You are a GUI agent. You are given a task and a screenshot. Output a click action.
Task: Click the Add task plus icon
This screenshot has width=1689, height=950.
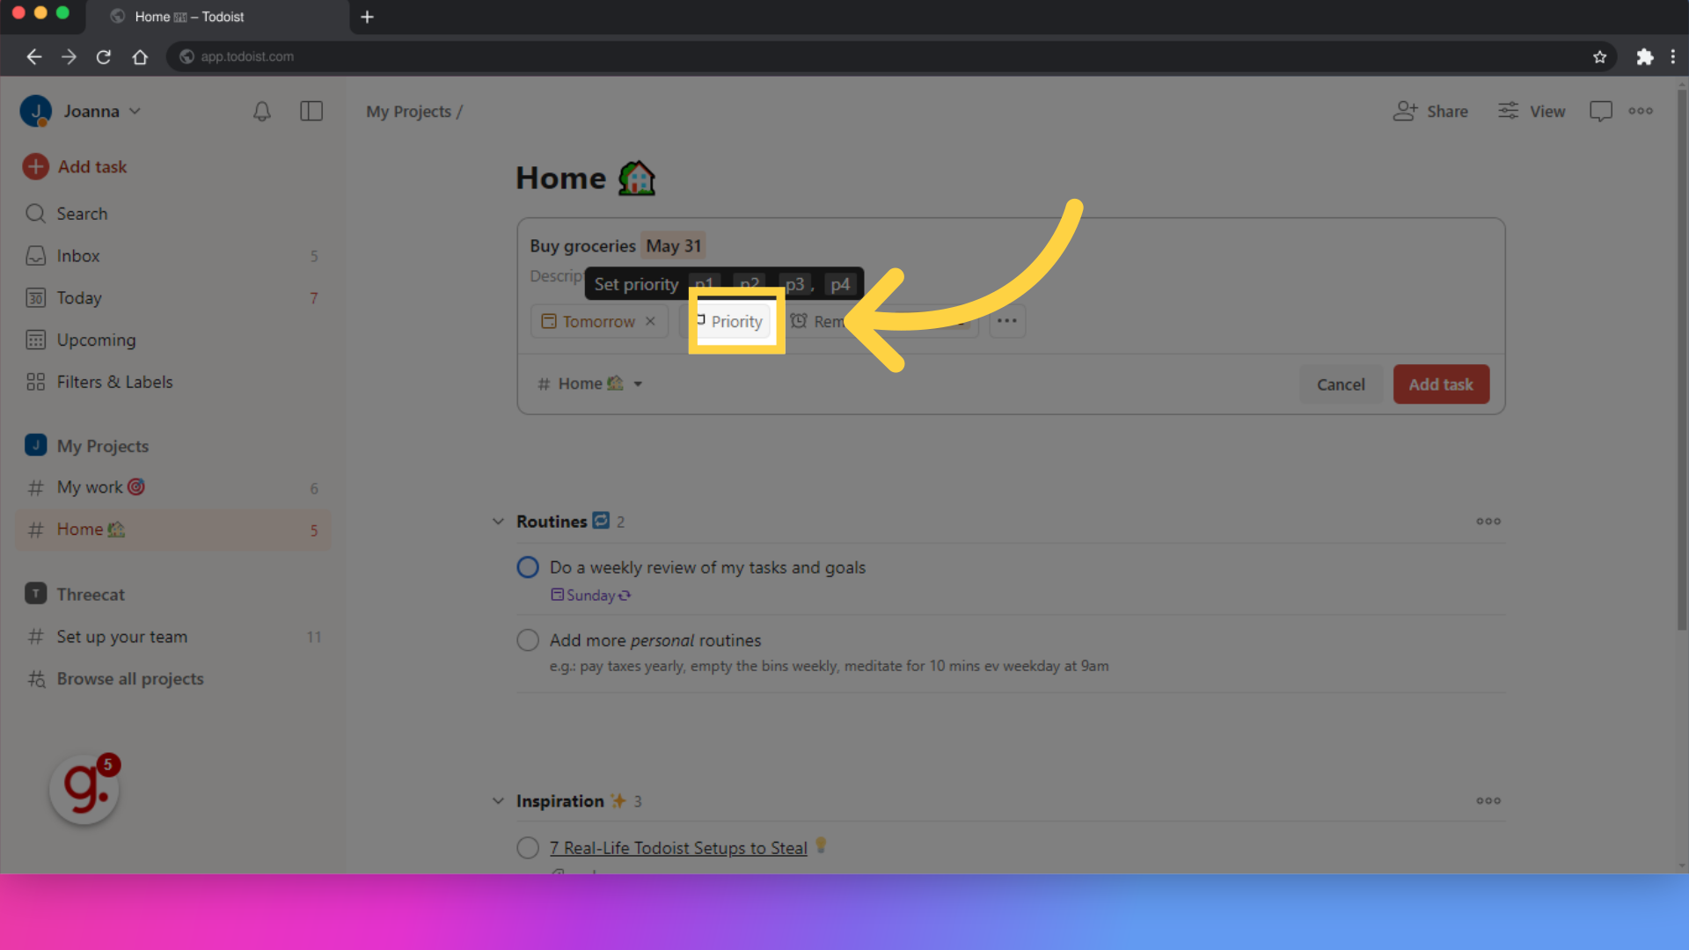[x=35, y=166]
